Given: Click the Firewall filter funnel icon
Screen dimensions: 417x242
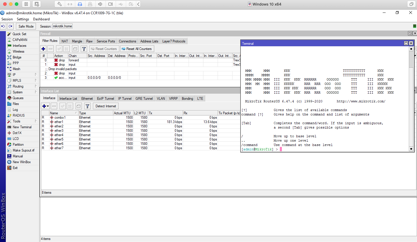Looking at the screenshot, I should point(84,49).
